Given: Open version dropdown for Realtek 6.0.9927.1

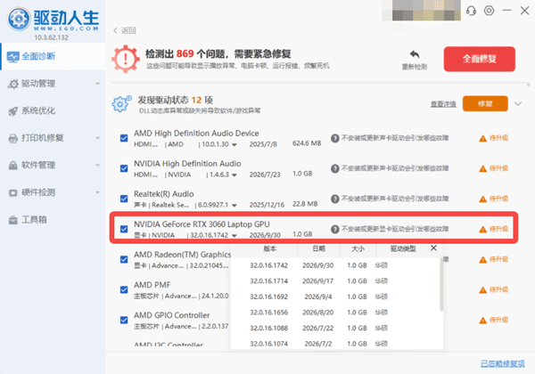Looking at the screenshot, I should tap(235, 206).
